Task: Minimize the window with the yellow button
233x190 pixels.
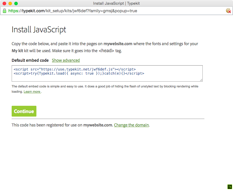Action: pos(10,3)
